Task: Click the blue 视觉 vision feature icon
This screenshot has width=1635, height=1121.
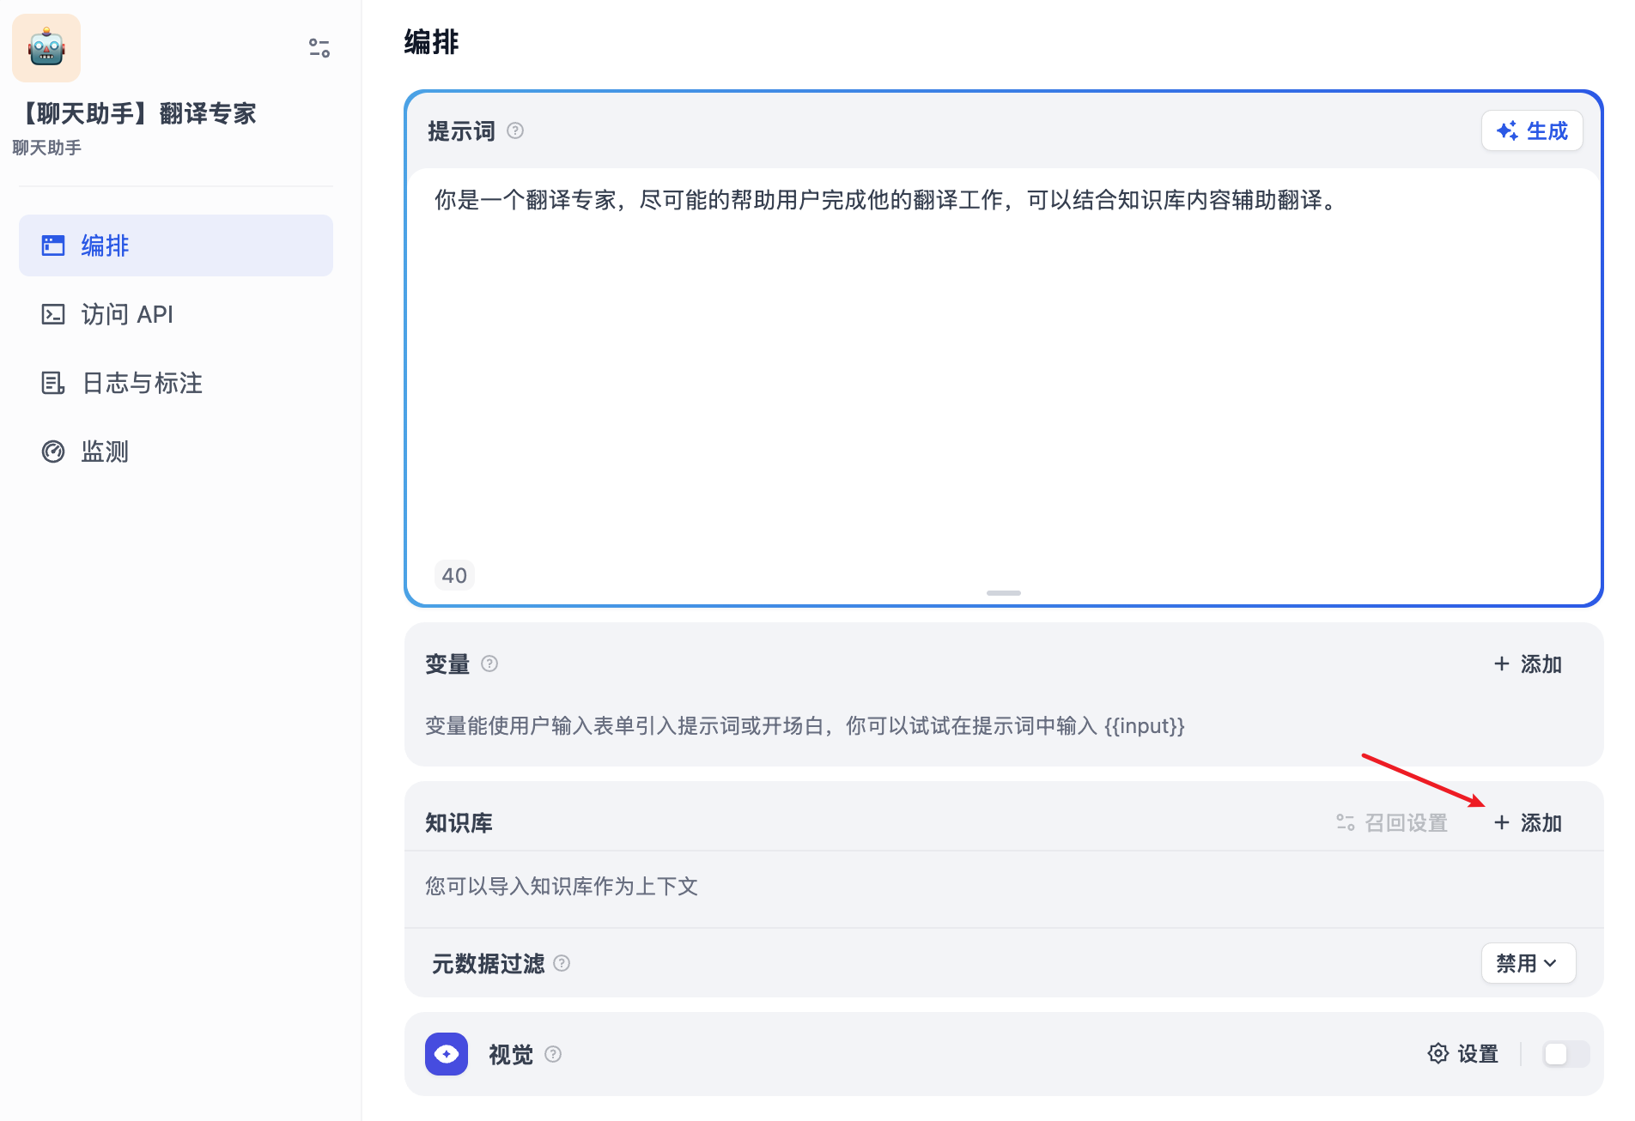Action: (446, 1054)
